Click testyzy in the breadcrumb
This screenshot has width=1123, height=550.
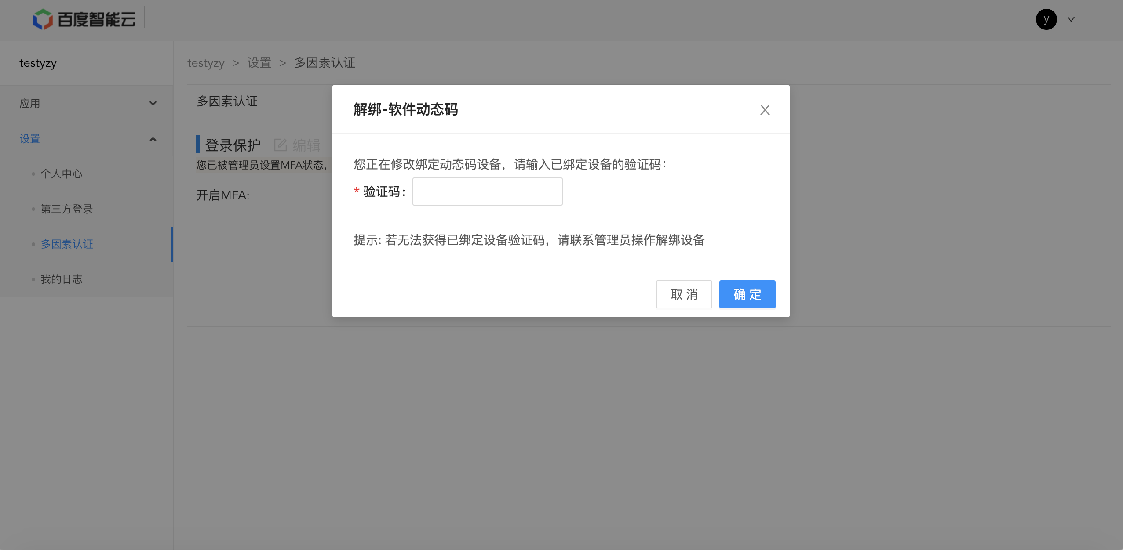tap(206, 63)
